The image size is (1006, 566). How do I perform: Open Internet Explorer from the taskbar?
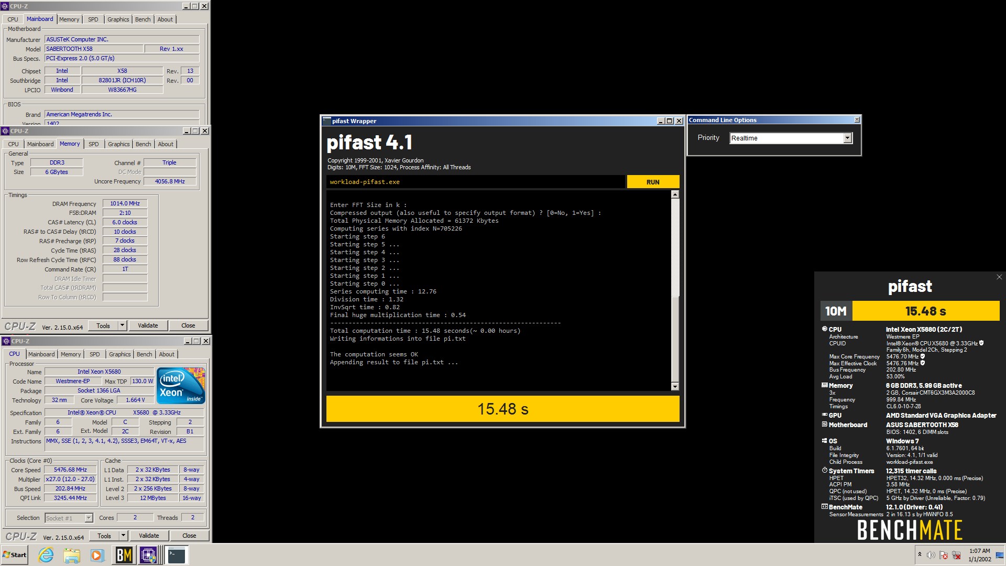click(x=46, y=555)
